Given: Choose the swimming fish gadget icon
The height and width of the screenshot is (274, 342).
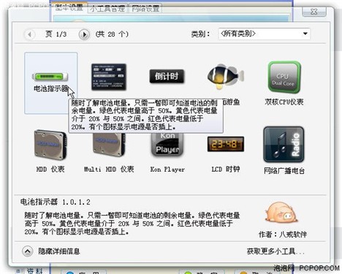Looking at the screenshot, I should click(x=225, y=76).
